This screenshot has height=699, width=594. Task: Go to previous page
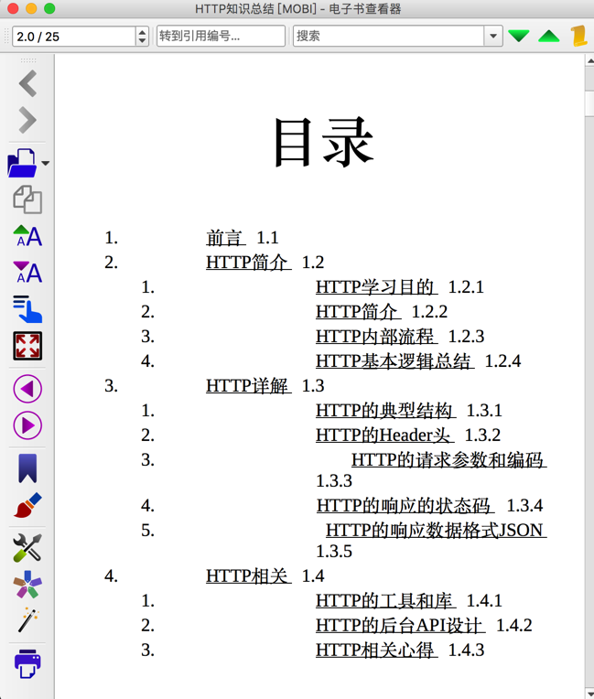[x=27, y=389]
